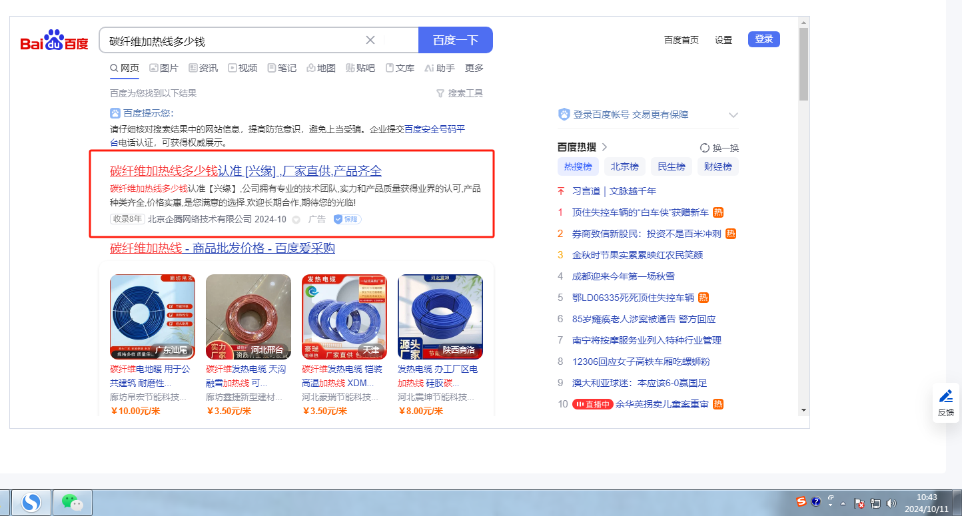
Task: Click the 百度一下 search button
Action: pos(456,40)
